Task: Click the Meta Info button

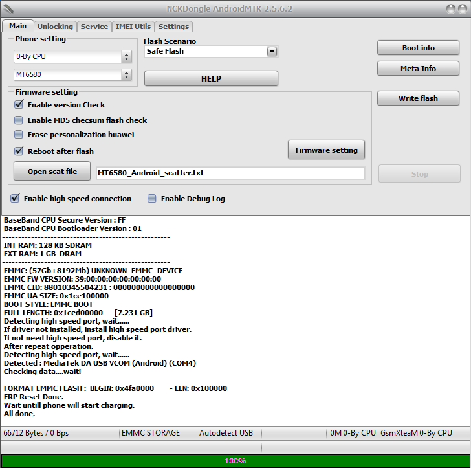Action: [x=418, y=69]
